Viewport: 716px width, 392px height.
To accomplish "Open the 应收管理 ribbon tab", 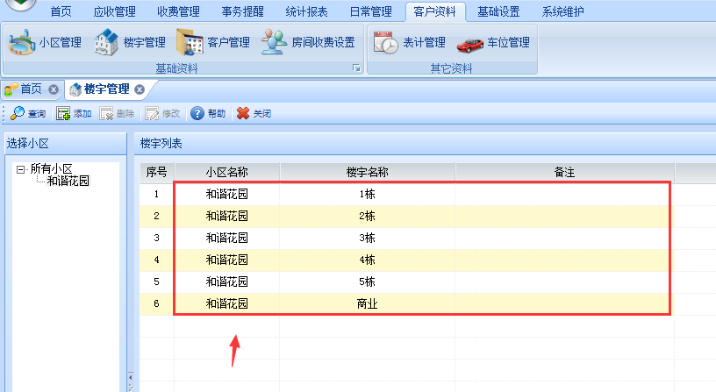I will pyautogui.click(x=114, y=11).
